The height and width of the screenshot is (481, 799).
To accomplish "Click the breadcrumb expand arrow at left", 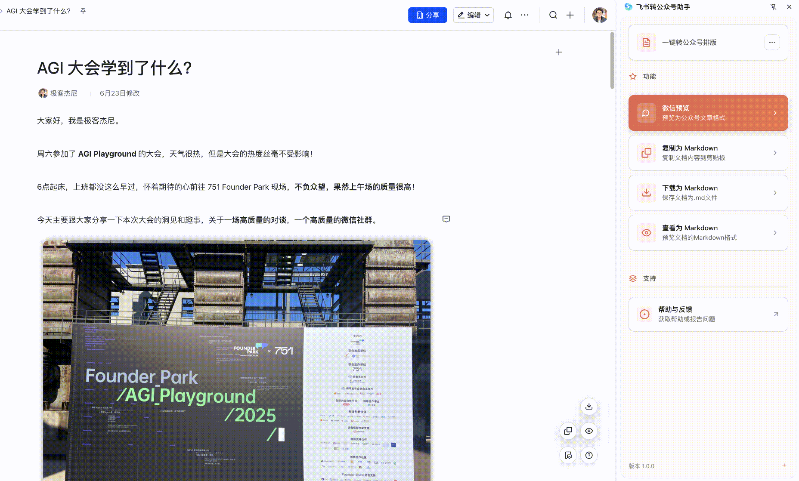I will pyautogui.click(x=2, y=11).
